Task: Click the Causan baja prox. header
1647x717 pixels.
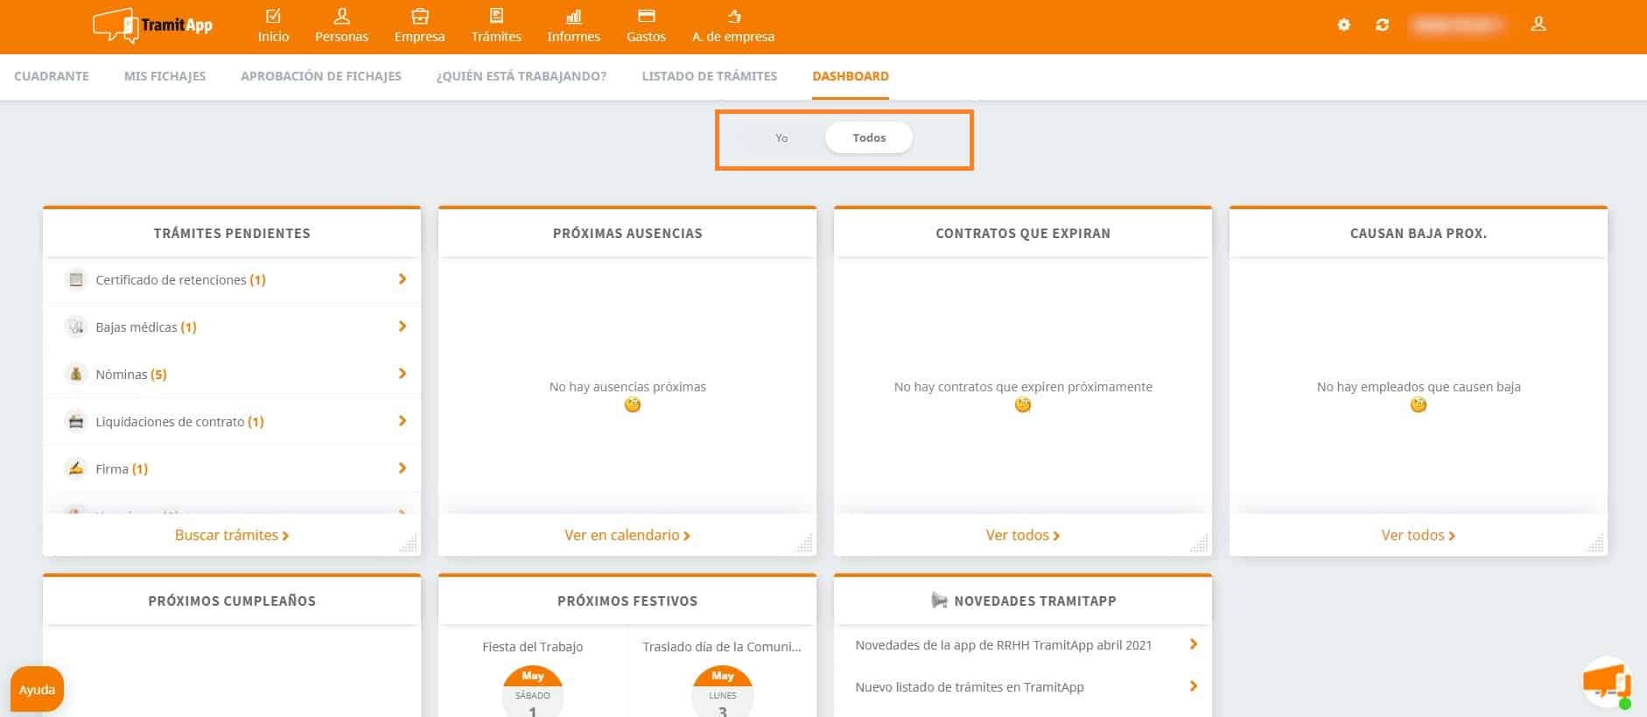Action: 1419,233
